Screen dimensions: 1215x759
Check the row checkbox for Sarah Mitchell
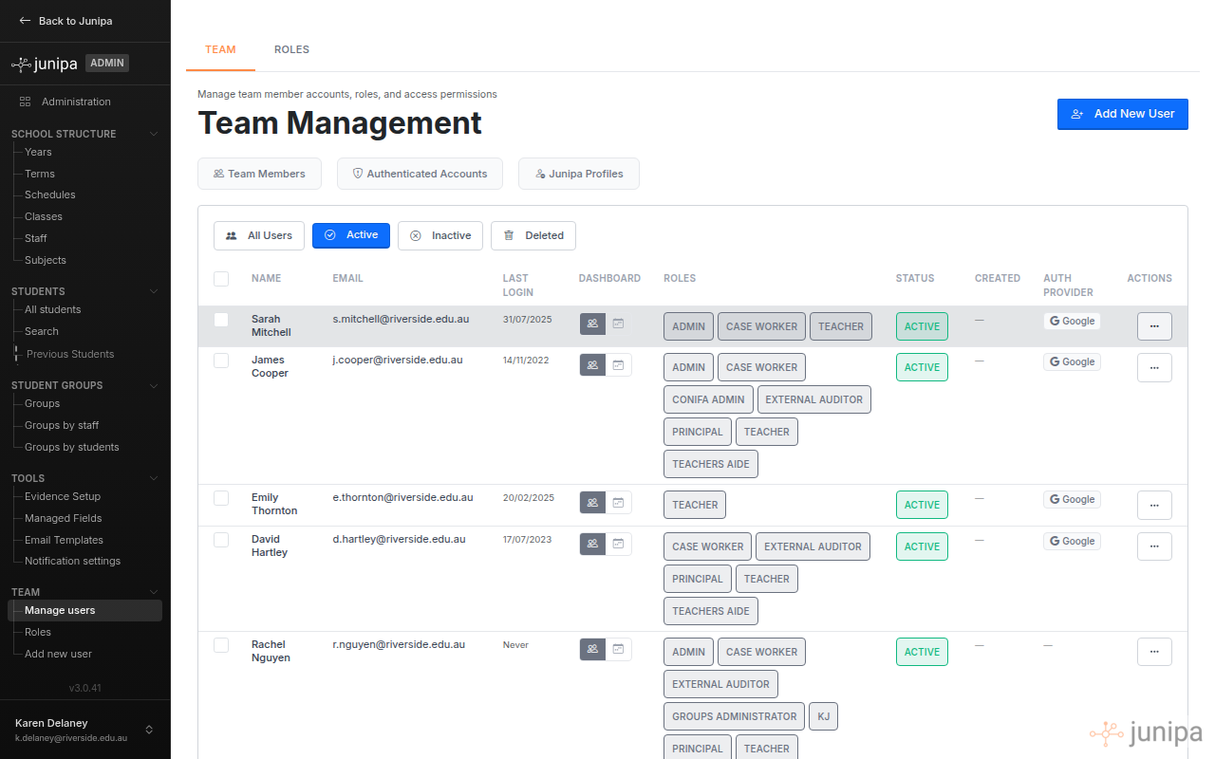click(221, 318)
